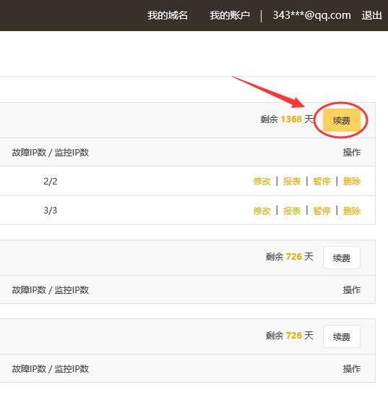The height and width of the screenshot is (411, 388).
Task: Open 报表 for the 2/2 row
Action: 292,181
